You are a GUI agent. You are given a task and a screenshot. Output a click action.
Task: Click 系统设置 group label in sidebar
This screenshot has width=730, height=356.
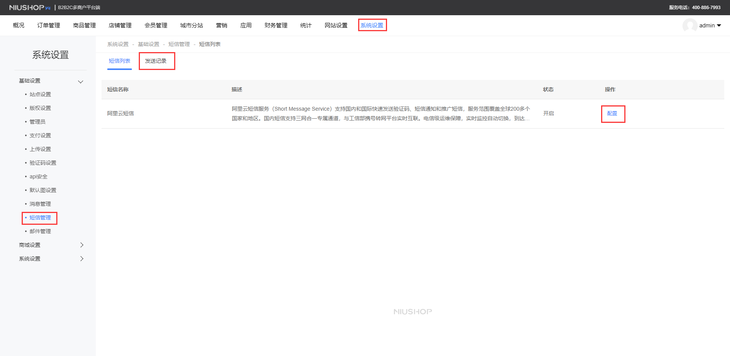coord(30,259)
